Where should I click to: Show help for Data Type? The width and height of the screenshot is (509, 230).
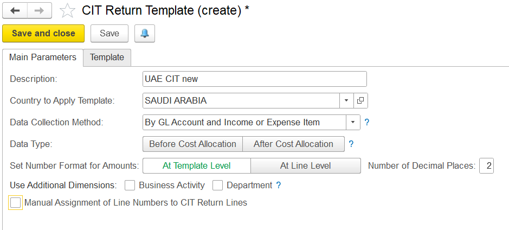coord(351,144)
